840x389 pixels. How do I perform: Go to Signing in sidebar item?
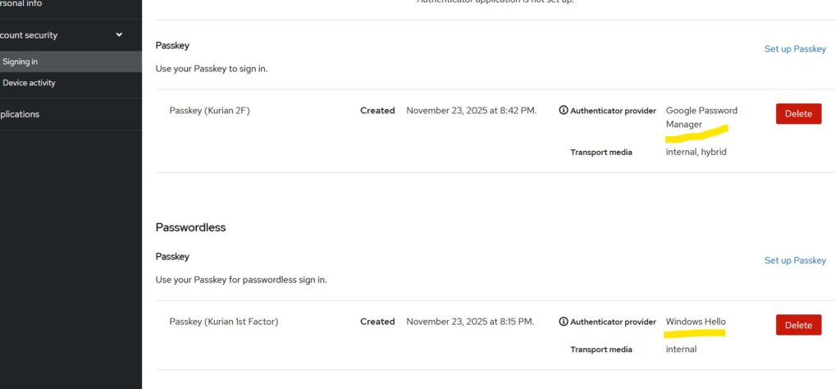[x=21, y=62]
